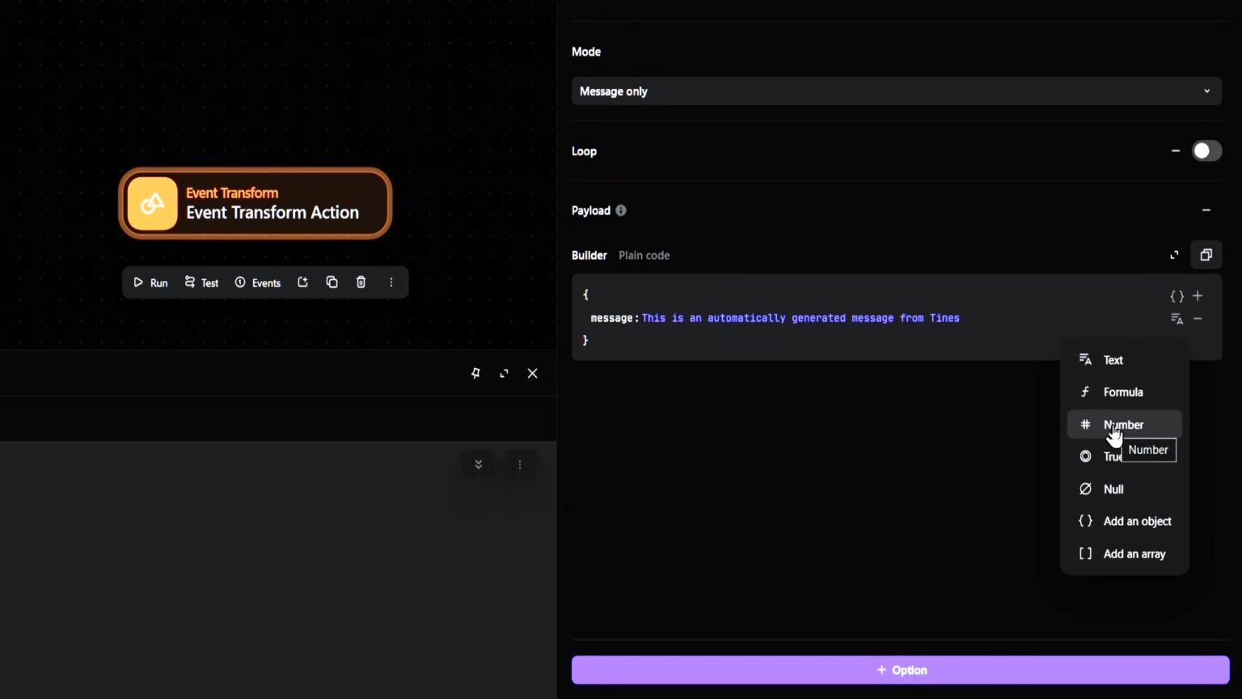Collapse the Loop section
This screenshot has height=699, width=1242.
1175,151
